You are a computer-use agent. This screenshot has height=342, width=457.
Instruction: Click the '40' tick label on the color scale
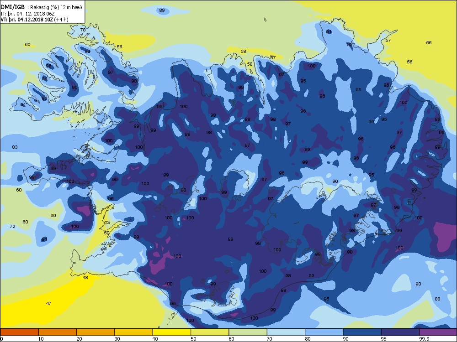tap(155, 339)
